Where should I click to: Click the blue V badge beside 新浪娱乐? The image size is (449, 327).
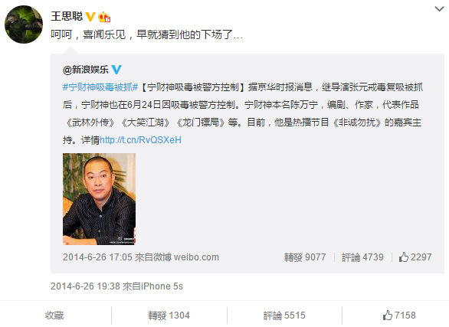[116, 70]
